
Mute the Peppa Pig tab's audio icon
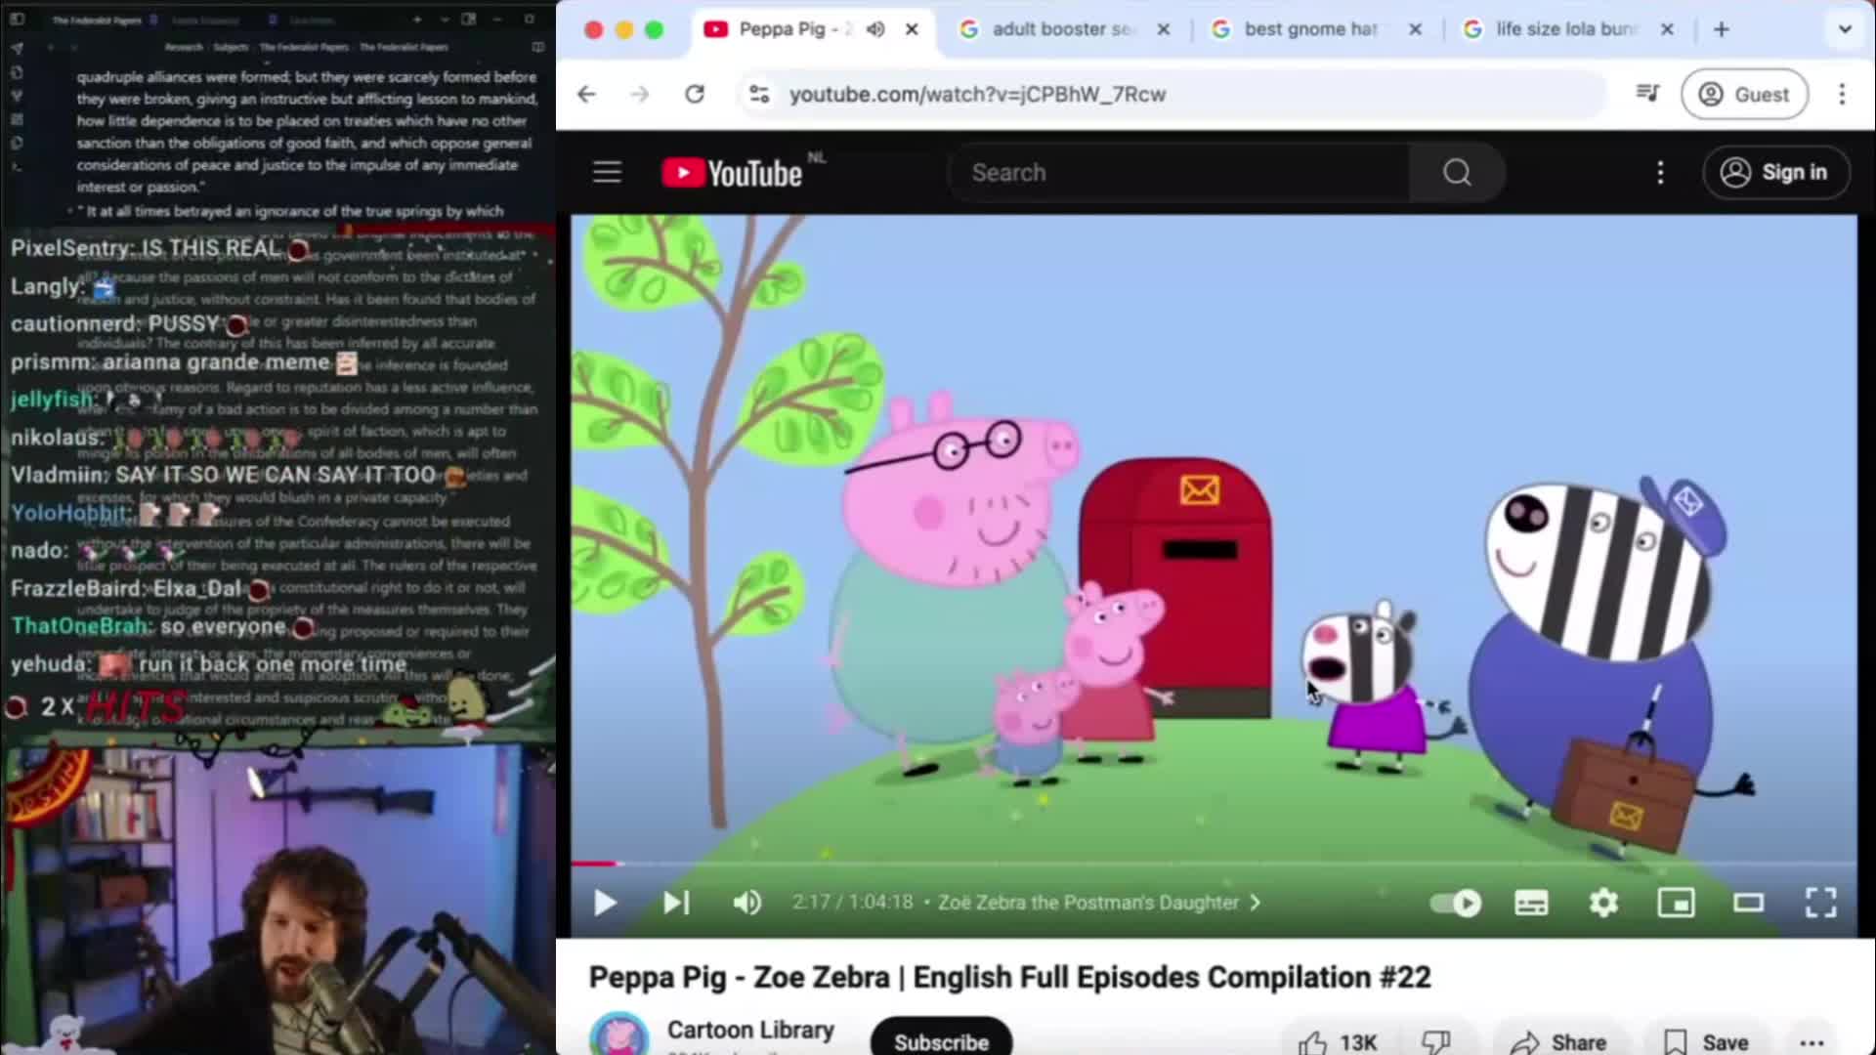(875, 29)
